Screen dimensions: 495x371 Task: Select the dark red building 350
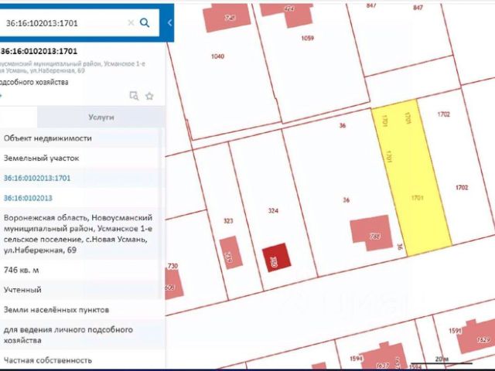277,257
